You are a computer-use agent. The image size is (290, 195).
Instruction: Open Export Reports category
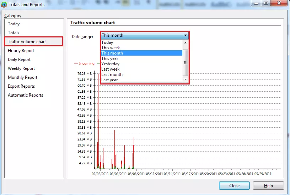21,86
